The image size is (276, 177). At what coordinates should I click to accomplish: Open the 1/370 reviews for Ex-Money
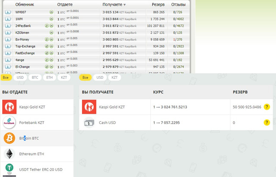pyautogui.click(x=178, y=40)
